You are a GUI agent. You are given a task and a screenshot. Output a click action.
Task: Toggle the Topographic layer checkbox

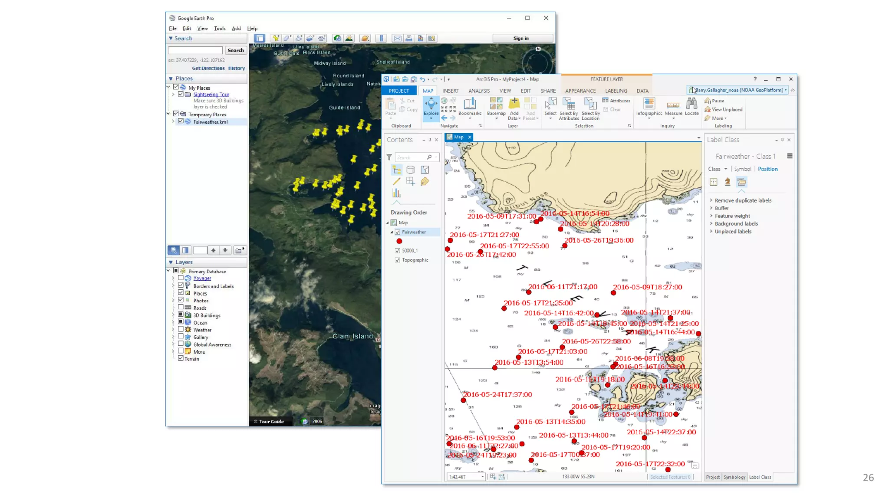pos(397,260)
